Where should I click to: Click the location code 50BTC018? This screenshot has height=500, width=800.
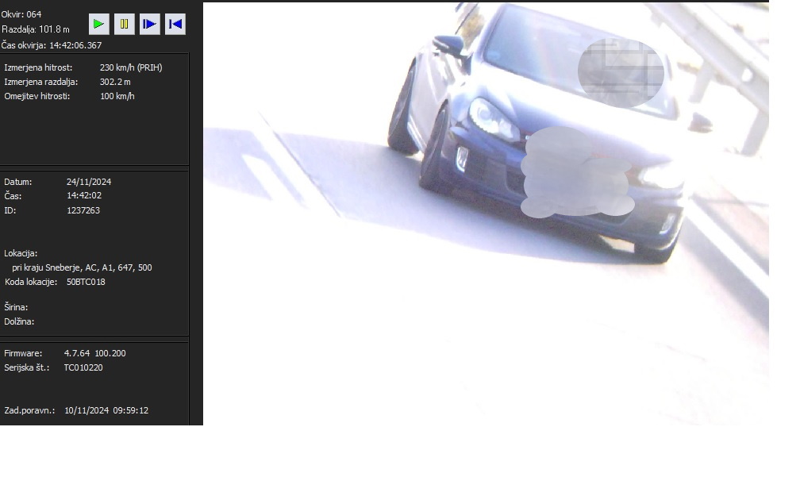tap(86, 282)
